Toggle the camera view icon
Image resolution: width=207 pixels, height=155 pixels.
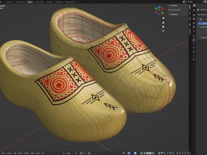(x=163, y=27)
